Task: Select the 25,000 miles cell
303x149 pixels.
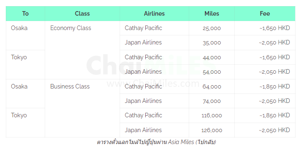Action: click(x=212, y=28)
